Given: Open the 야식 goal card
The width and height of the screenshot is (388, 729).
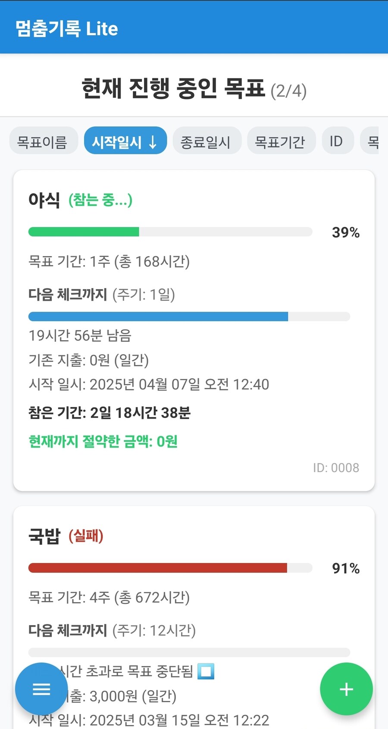Looking at the screenshot, I should click(194, 328).
